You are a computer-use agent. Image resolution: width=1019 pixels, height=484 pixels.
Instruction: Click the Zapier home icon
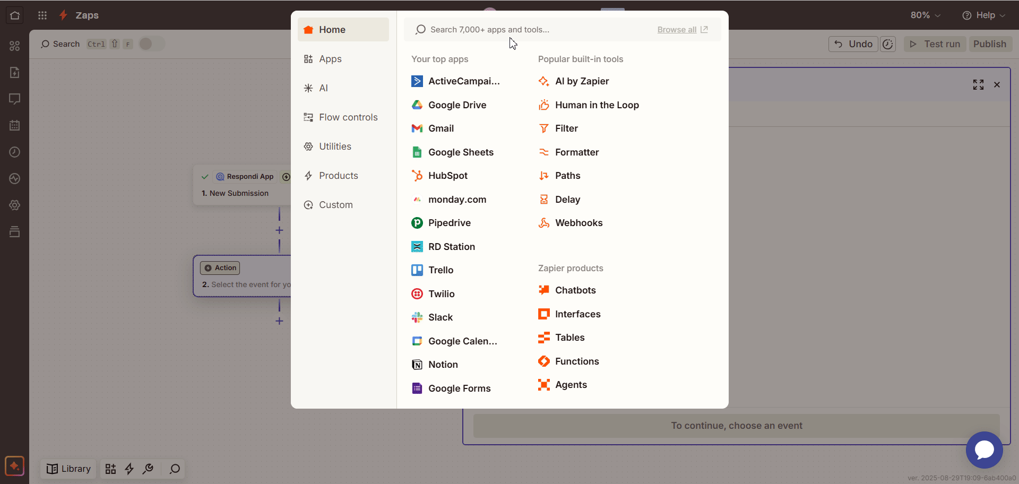click(x=15, y=15)
